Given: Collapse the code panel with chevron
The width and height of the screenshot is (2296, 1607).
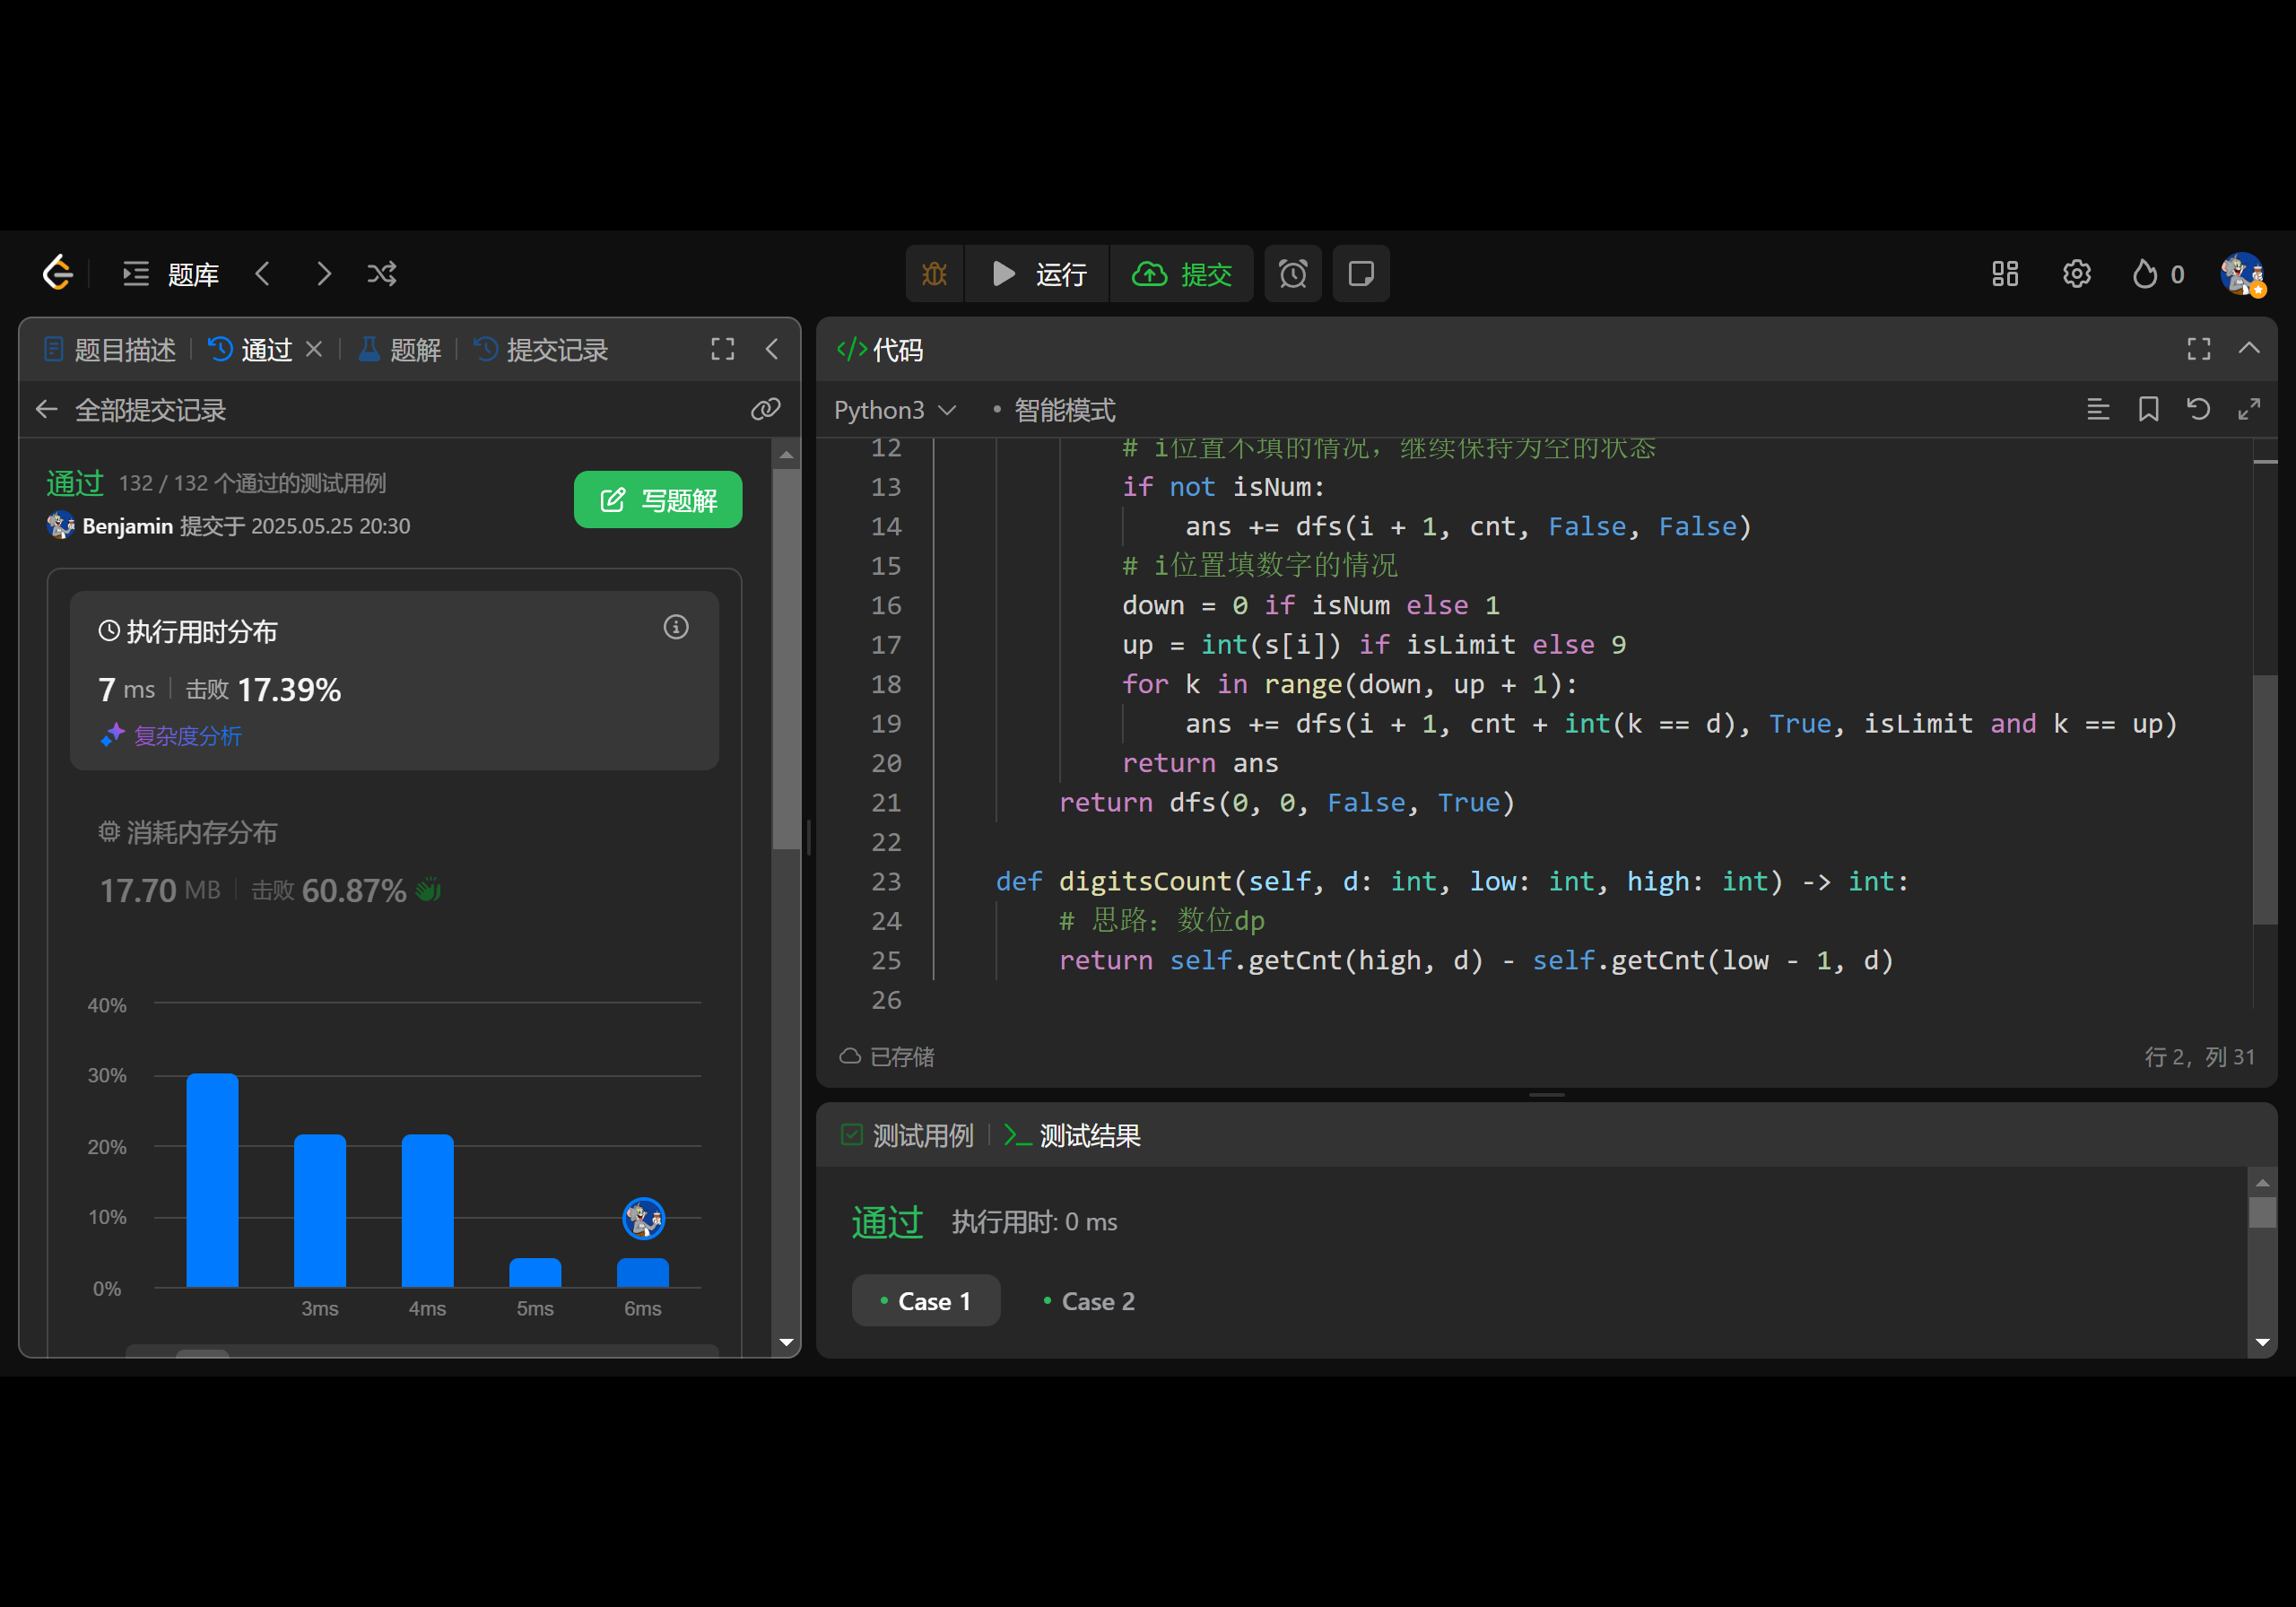Looking at the screenshot, I should tap(2249, 348).
